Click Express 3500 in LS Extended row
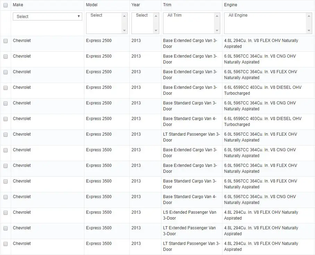Screen dimensions: 315x255 [99, 212]
